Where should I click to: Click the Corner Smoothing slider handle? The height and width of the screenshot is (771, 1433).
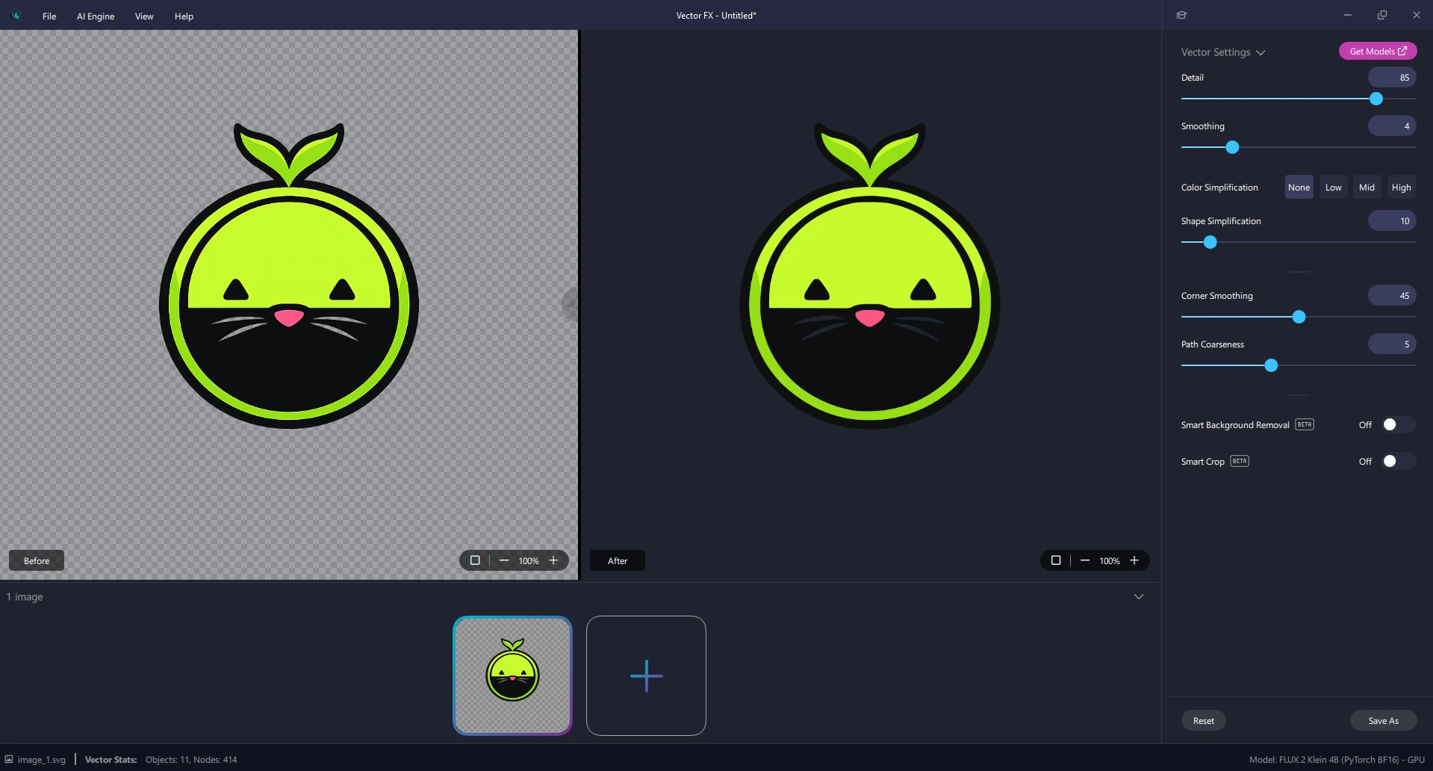tap(1299, 317)
